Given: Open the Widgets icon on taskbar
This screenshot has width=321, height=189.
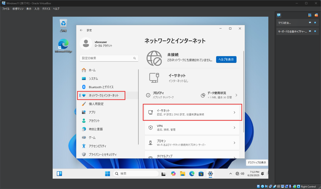Looking at the screenshot, I should [x=59, y=173].
